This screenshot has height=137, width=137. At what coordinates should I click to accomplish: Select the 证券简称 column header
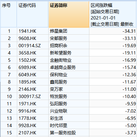pyautogui.click(x=68, y=14)
